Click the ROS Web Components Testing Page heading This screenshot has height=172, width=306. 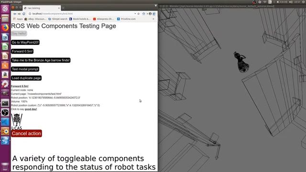point(64,26)
